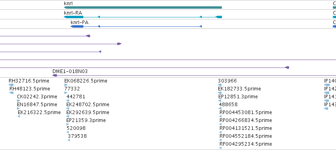The width and height of the screenshot is (336, 150).
Task: Select the RH32716.5prime EST glyph
Action: (x=11, y=85)
